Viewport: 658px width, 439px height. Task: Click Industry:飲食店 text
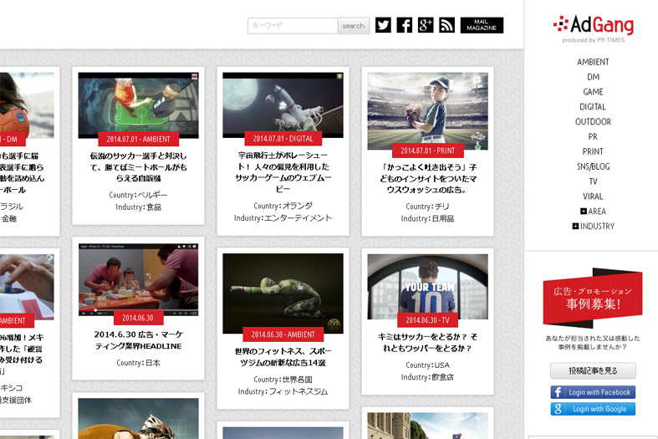tap(427, 377)
